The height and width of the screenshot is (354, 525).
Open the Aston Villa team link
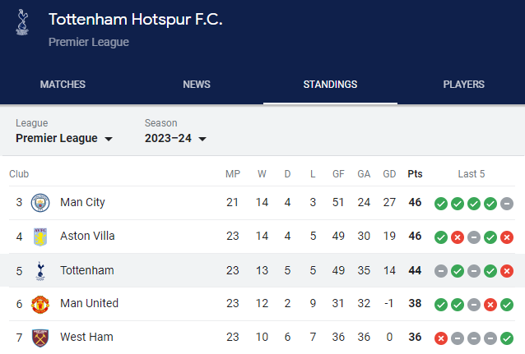coord(87,236)
